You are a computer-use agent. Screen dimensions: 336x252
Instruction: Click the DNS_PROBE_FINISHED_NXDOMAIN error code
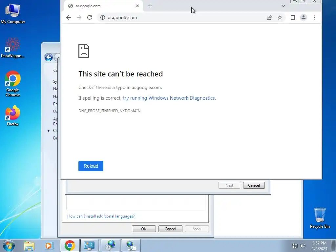point(109,111)
